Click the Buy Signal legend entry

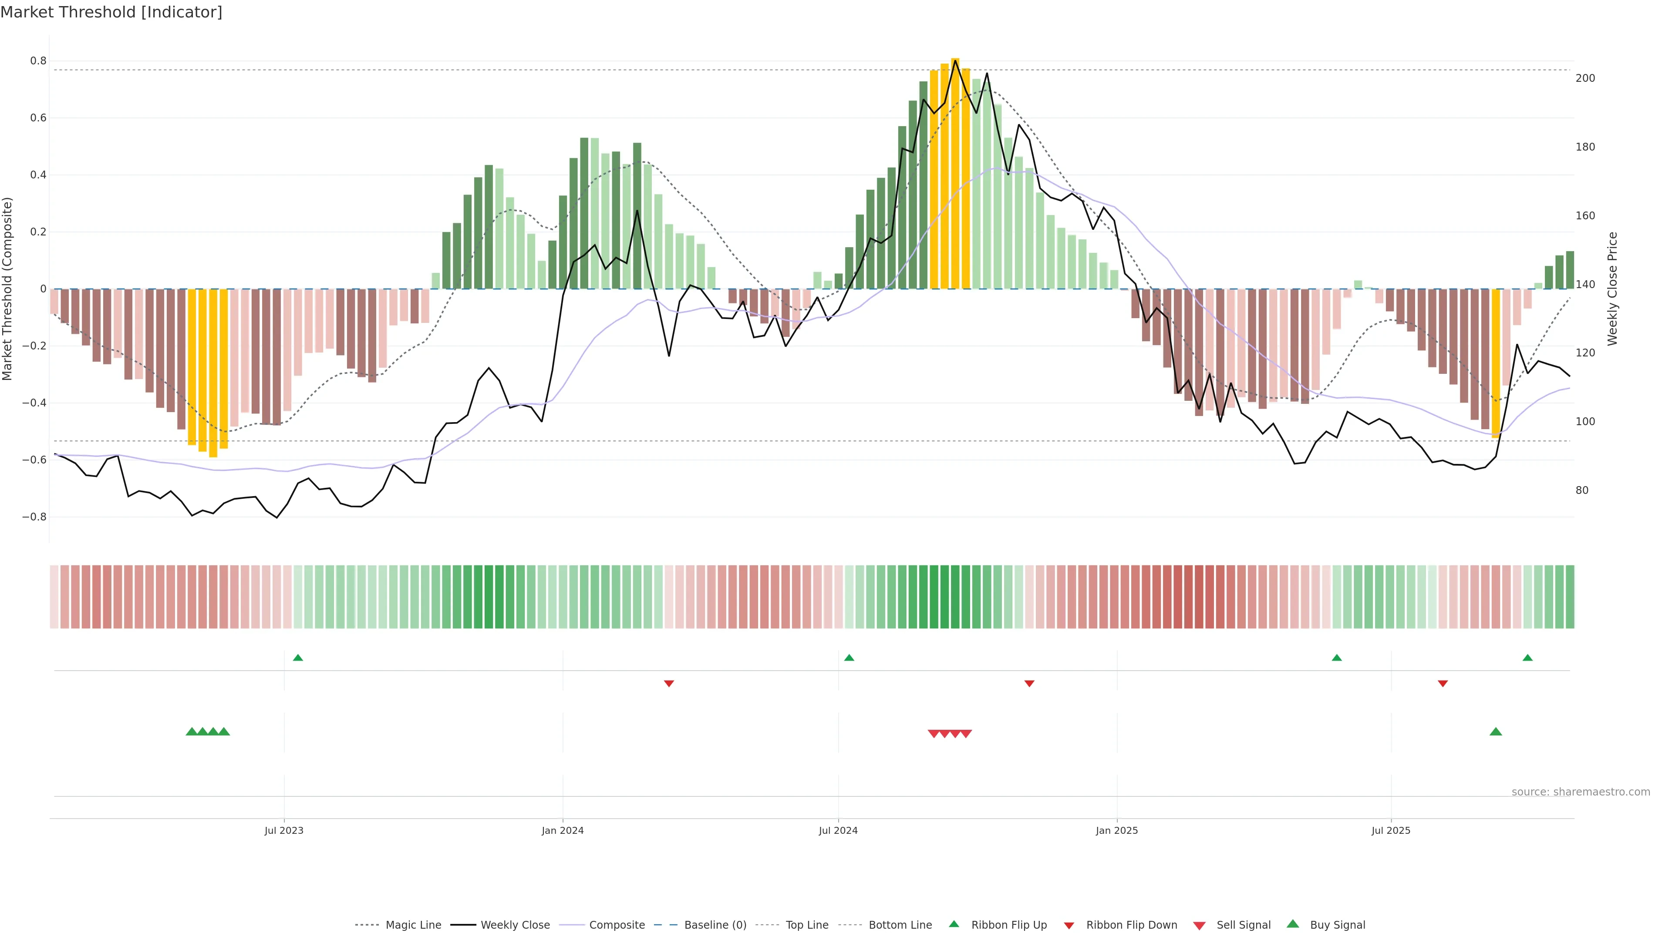[1337, 925]
